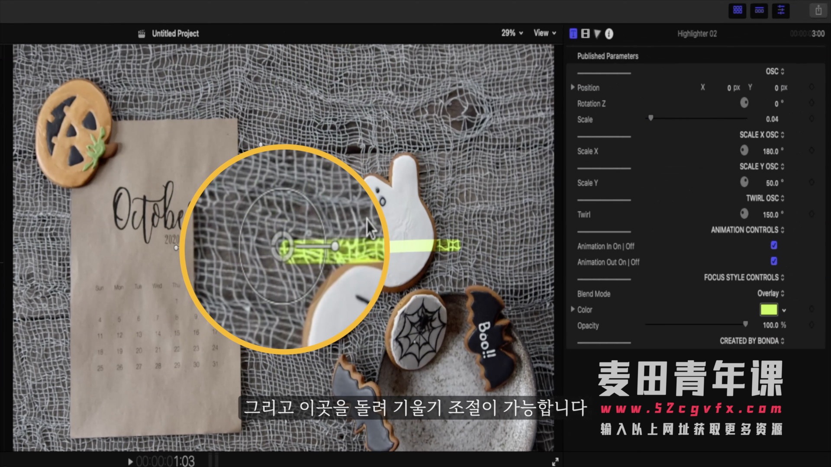The height and width of the screenshot is (467, 831).
Task: Open the Blend Mode Overlay dropdown
Action: coord(771,293)
